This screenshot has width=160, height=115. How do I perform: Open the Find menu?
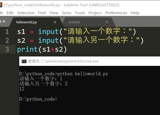pos(42,13)
